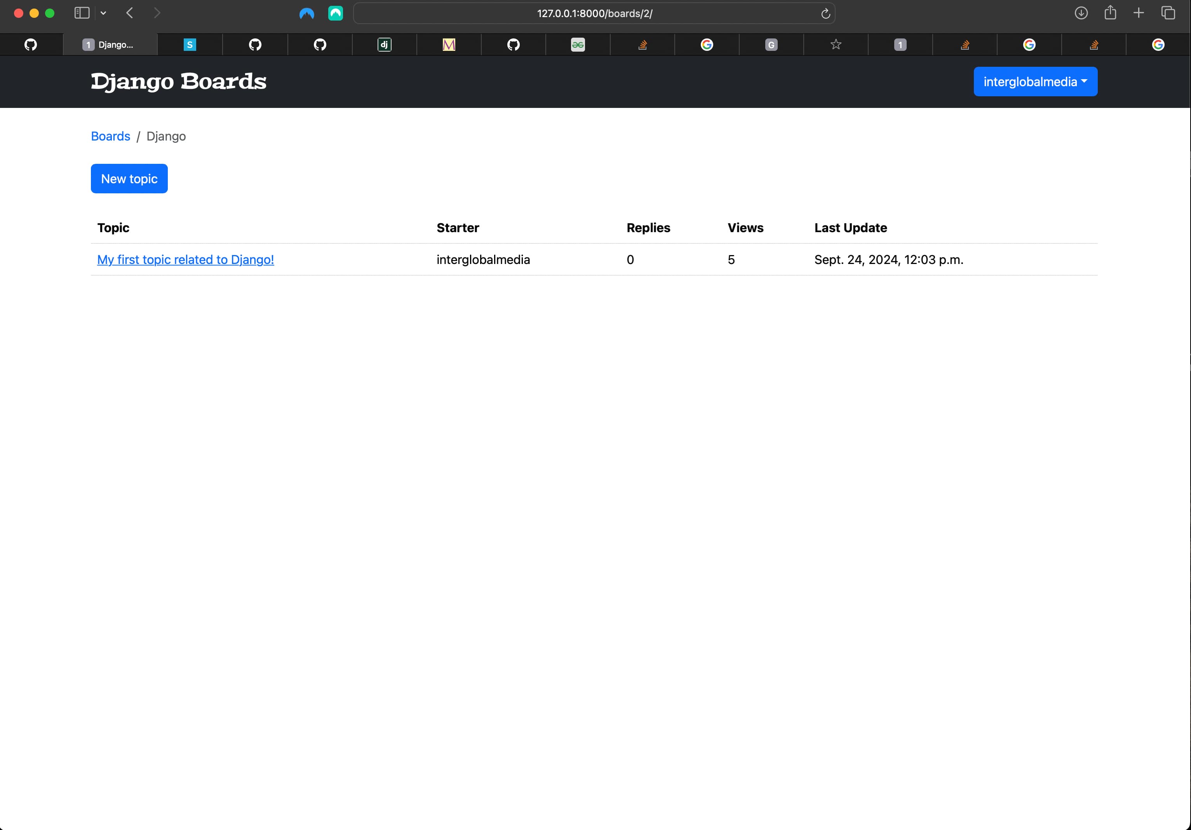Image resolution: width=1191 pixels, height=830 pixels.
Task: Open the interglobalmedia user dropdown
Action: click(1035, 82)
